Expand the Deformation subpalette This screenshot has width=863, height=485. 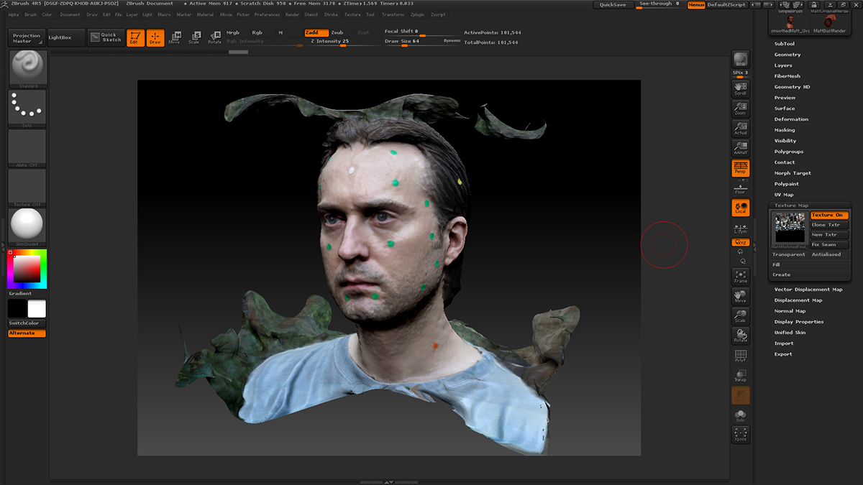(x=791, y=119)
